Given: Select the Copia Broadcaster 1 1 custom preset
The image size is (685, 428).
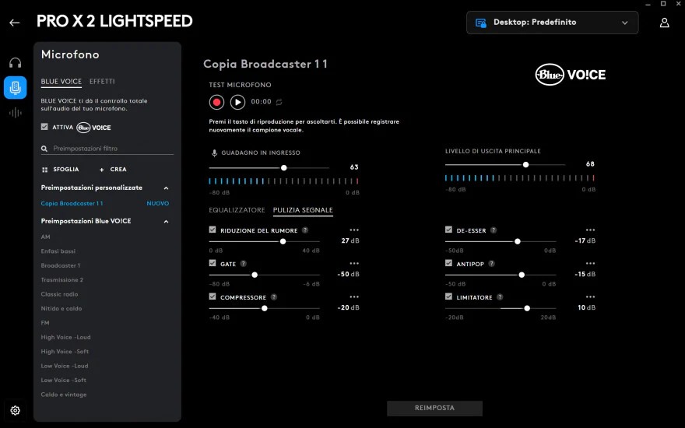Looking at the screenshot, I should (x=72, y=204).
